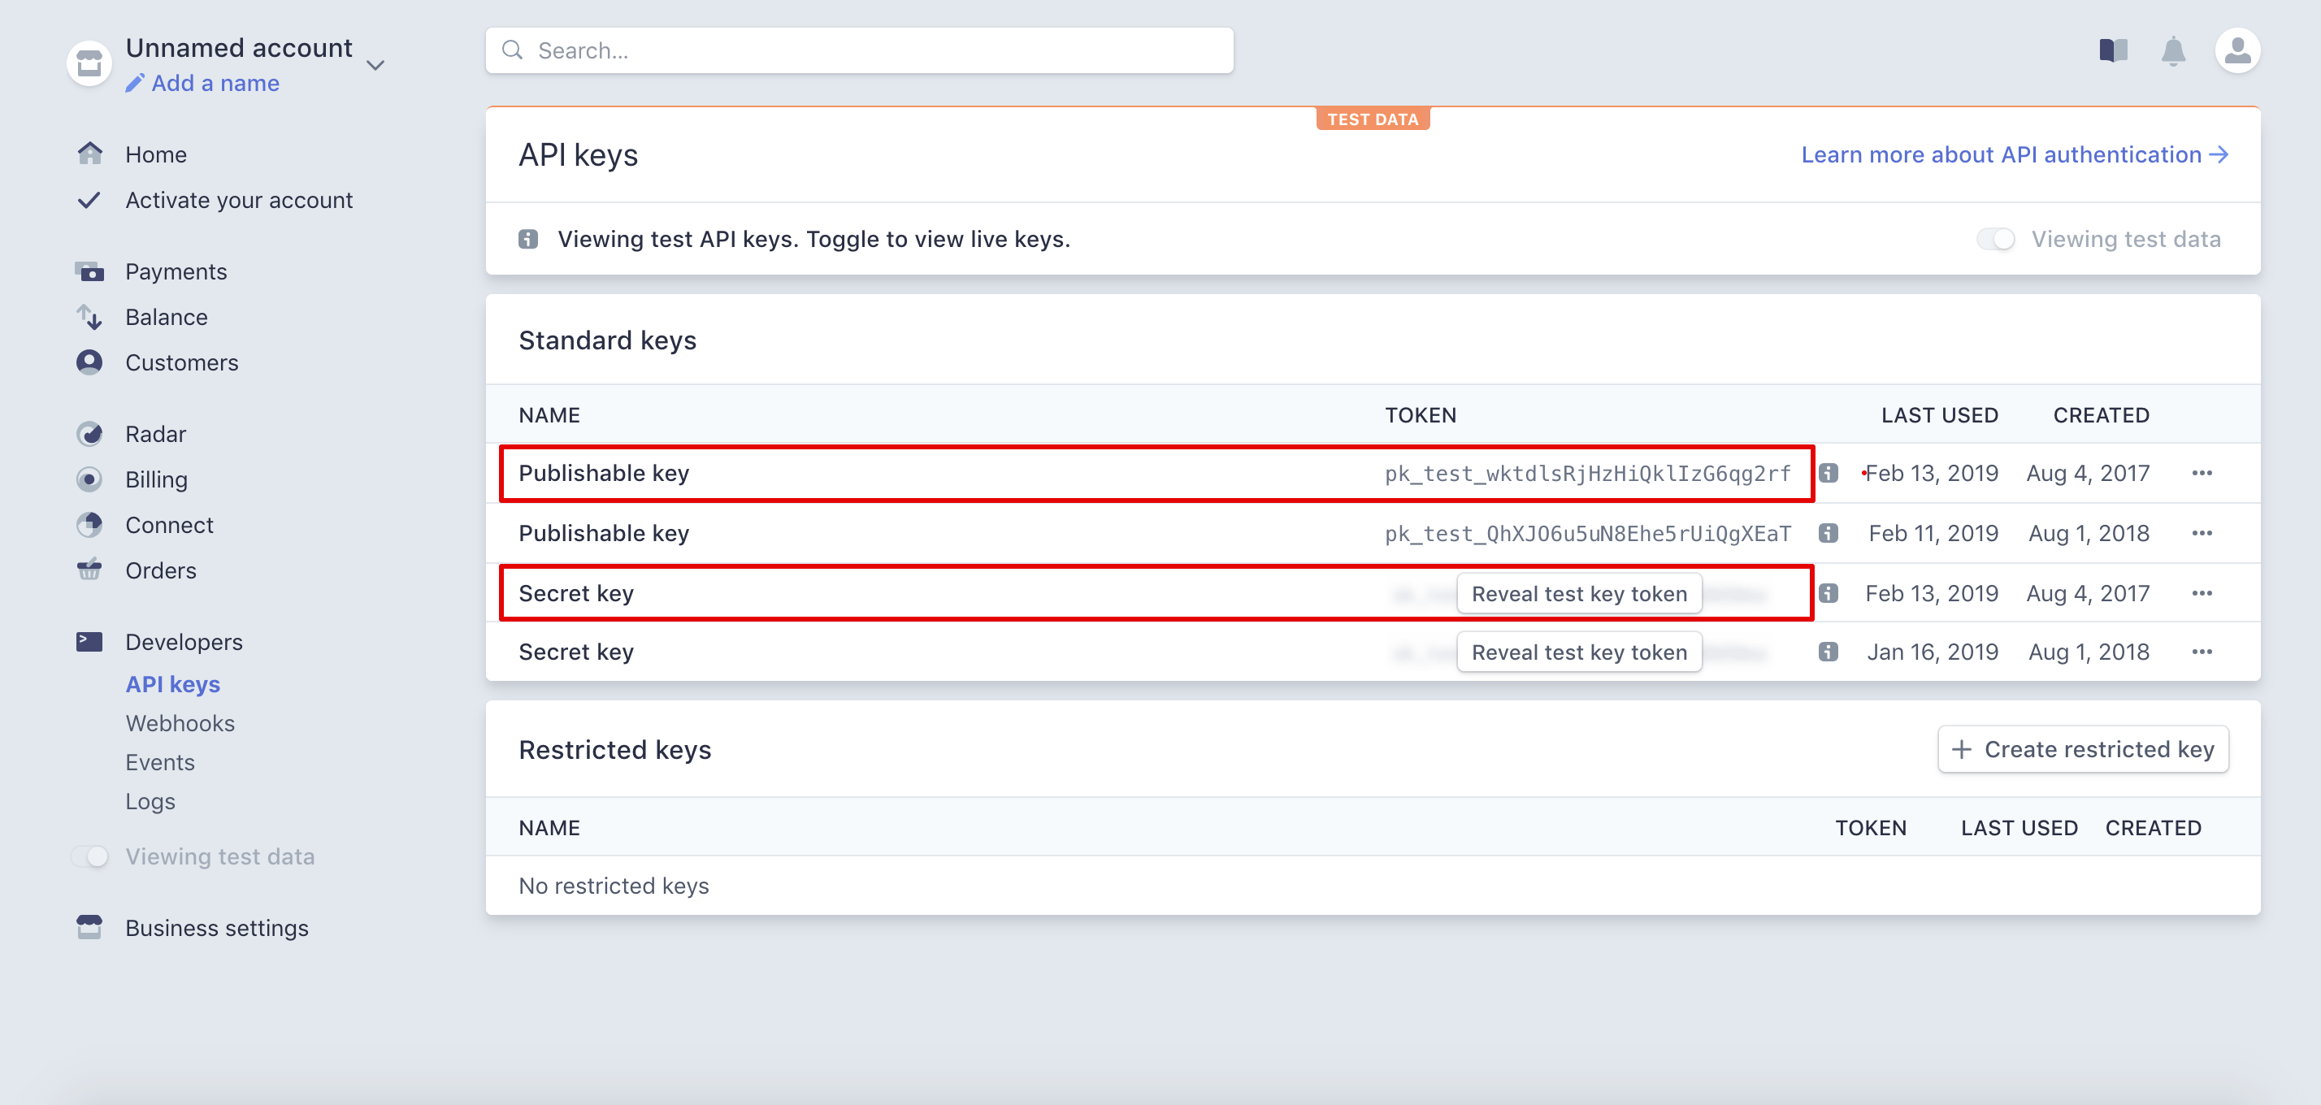This screenshot has width=2321, height=1105.
Task: Click token pk_test_wktdlsRjHzHiQklIzG6qg2rf
Action: click(1588, 474)
